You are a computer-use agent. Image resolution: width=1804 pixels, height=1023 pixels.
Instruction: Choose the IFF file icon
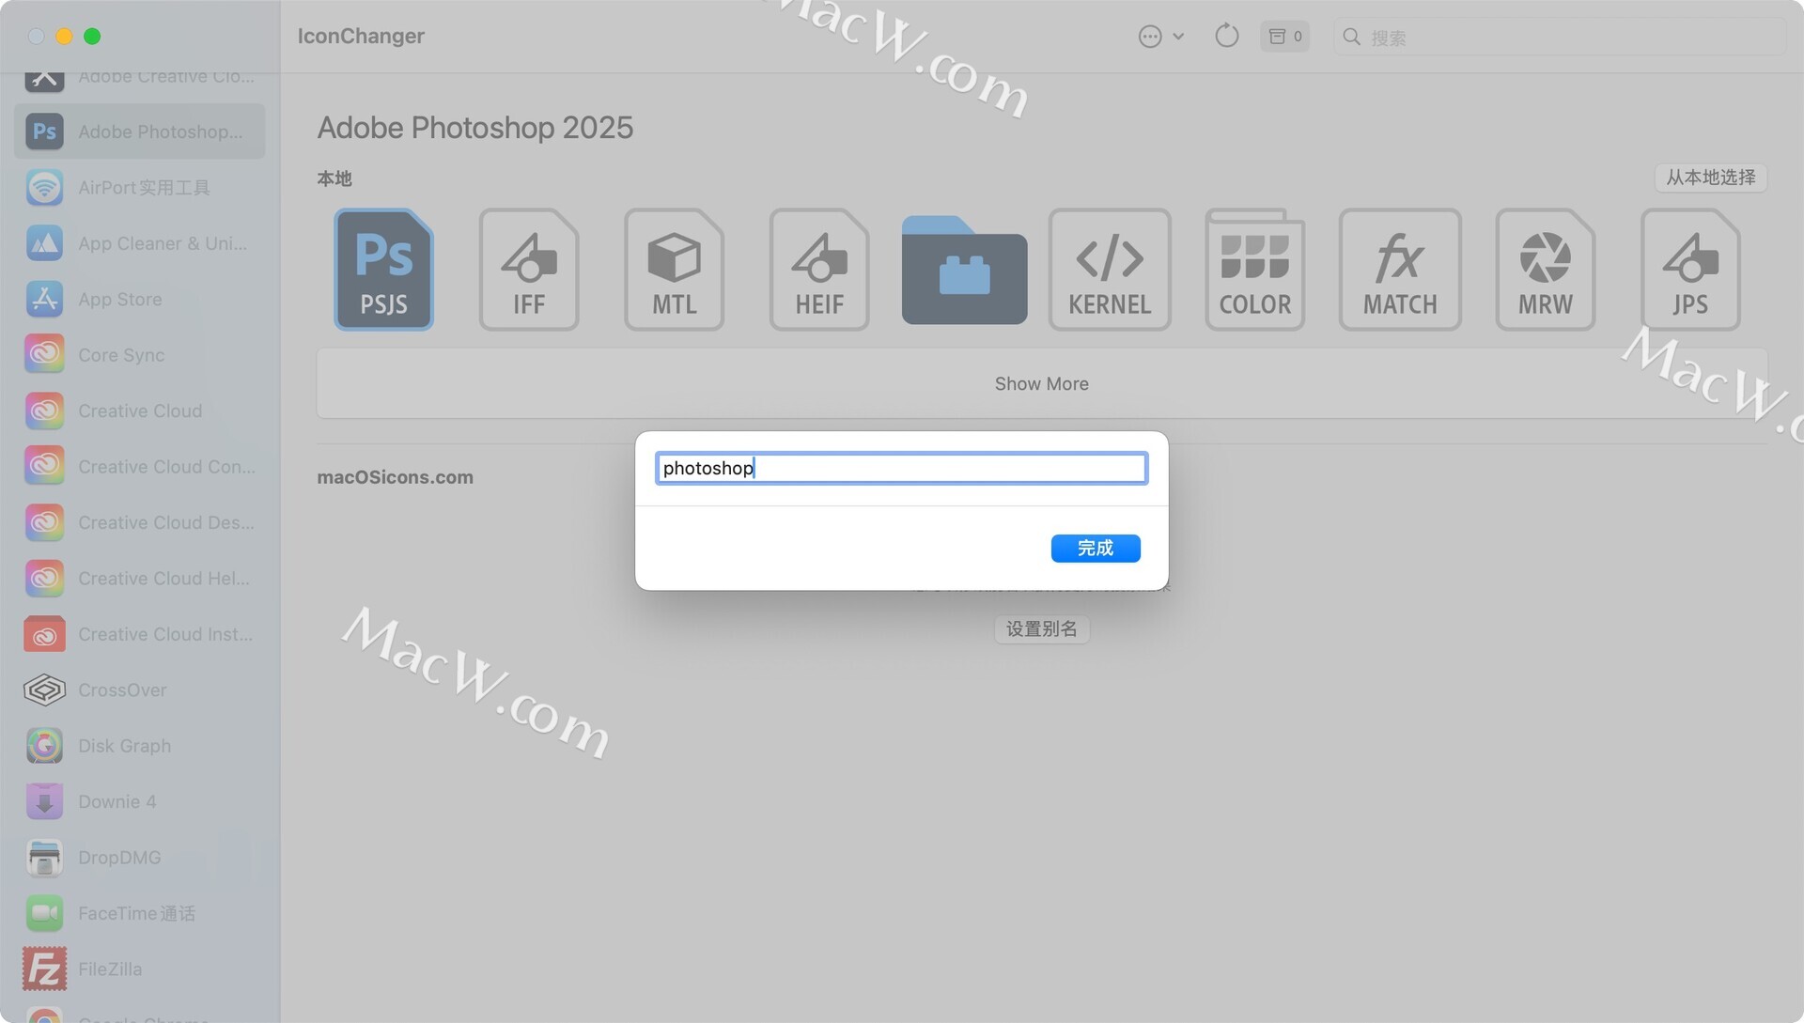coord(529,270)
